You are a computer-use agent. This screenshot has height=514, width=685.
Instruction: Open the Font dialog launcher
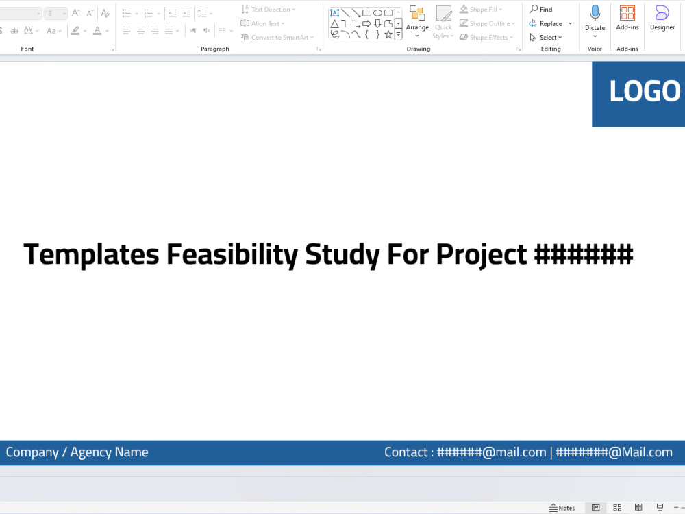[112, 49]
